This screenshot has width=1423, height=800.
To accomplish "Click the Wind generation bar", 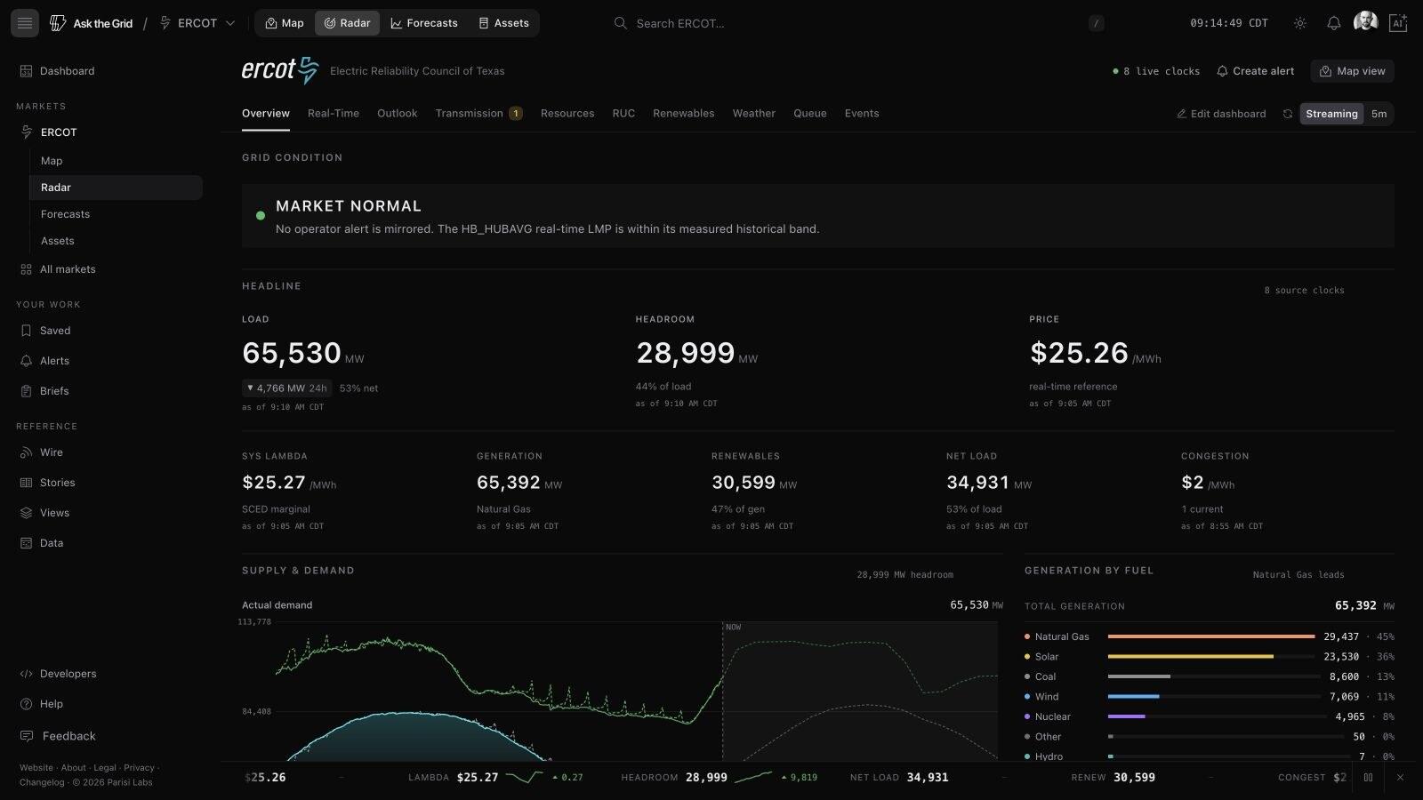I will click(x=1134, y=697).
